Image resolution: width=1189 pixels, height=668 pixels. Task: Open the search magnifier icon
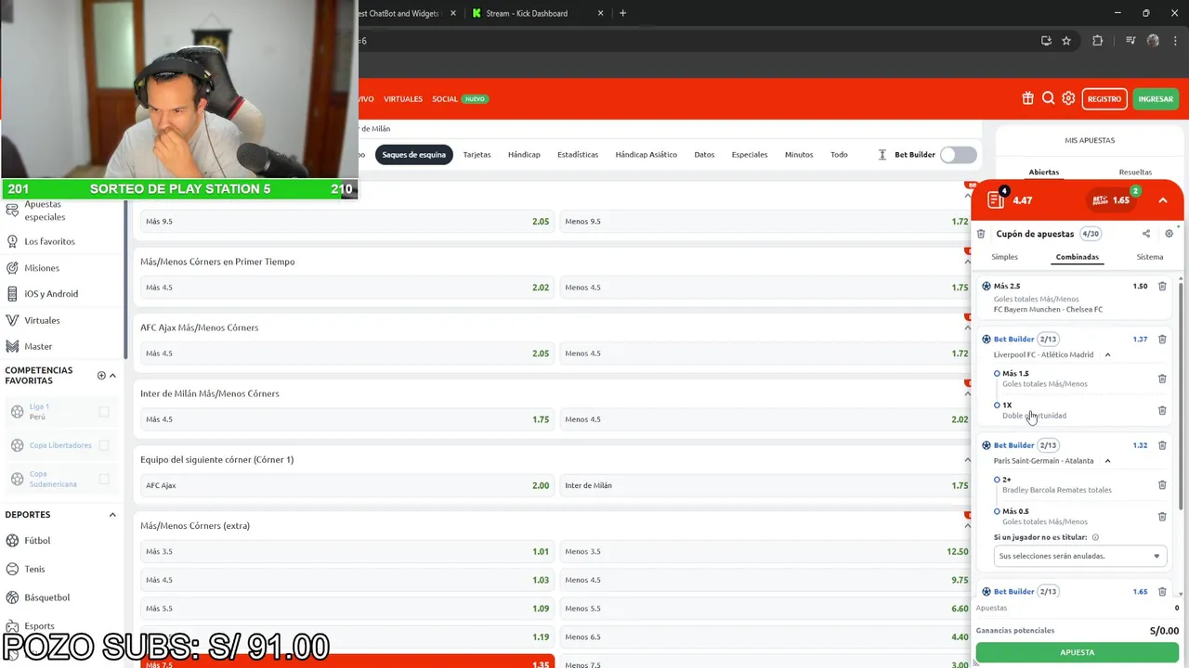pyautogui.click(x=1048, y=98)
